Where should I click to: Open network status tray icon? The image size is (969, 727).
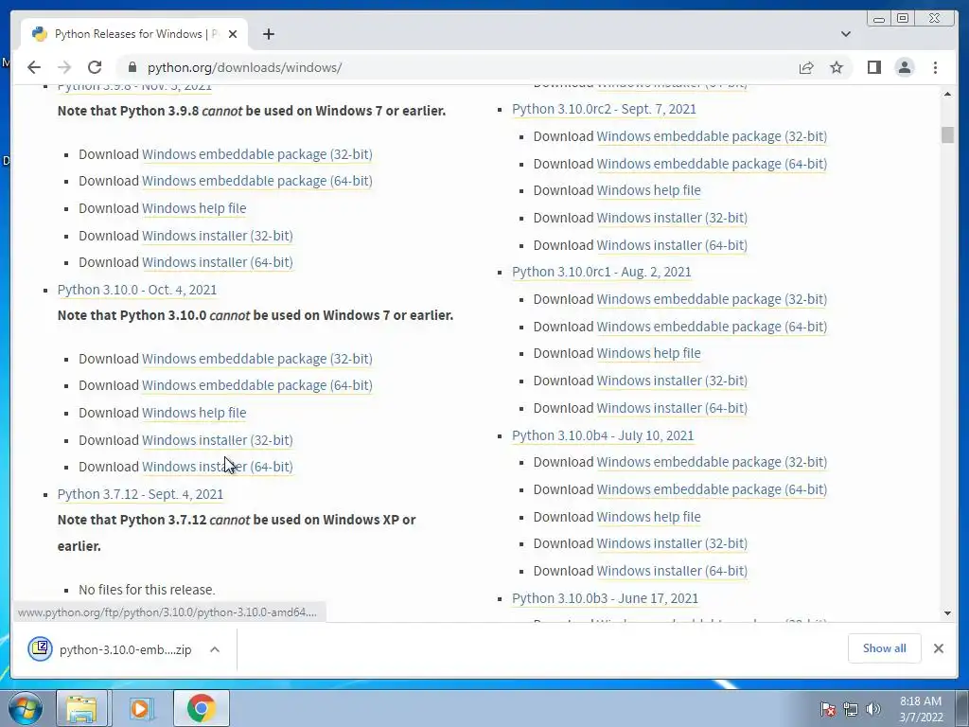(x=851, y=708)
